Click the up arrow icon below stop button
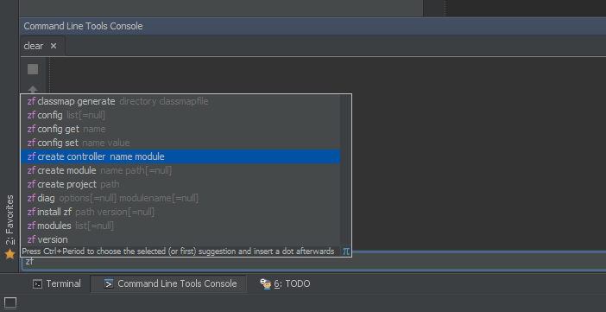 [33, 89]
